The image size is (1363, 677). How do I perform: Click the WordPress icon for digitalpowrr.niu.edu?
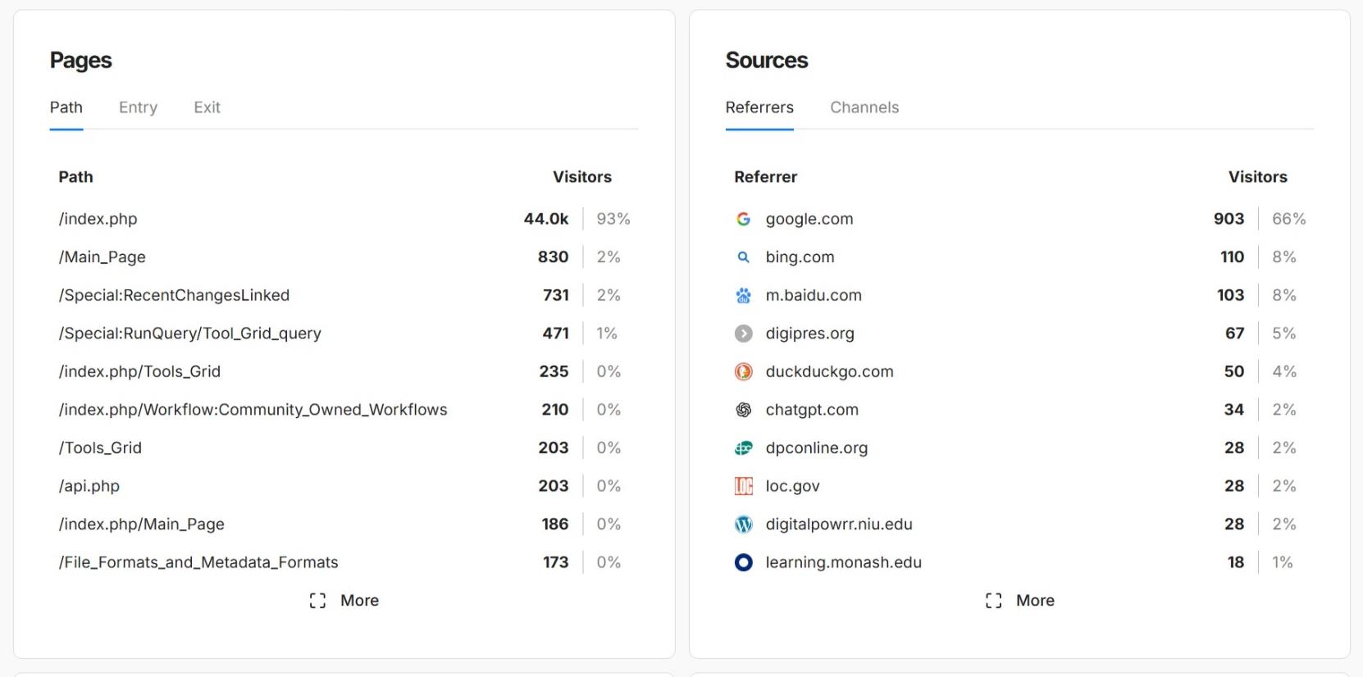point(743,525)
